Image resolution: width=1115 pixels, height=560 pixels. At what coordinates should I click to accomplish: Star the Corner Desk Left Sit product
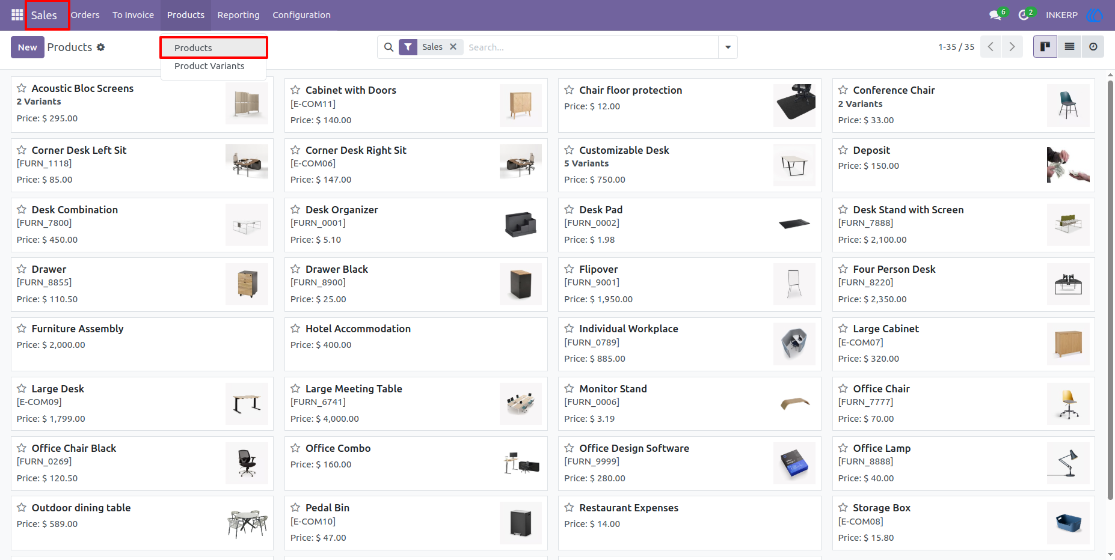(x=22, y=150)
